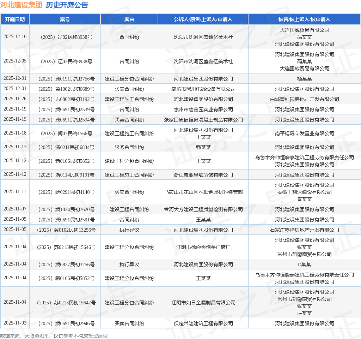Screen dimensions: 361x339
Task: Click defendant 石家庄曌坤房地产开发有限公司
Action: point(304,230)
